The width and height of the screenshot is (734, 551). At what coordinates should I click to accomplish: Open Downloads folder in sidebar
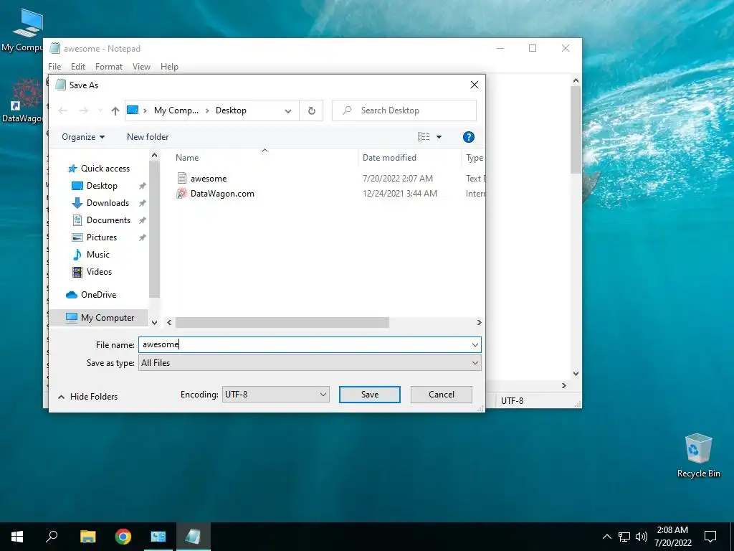pos(108,203)
